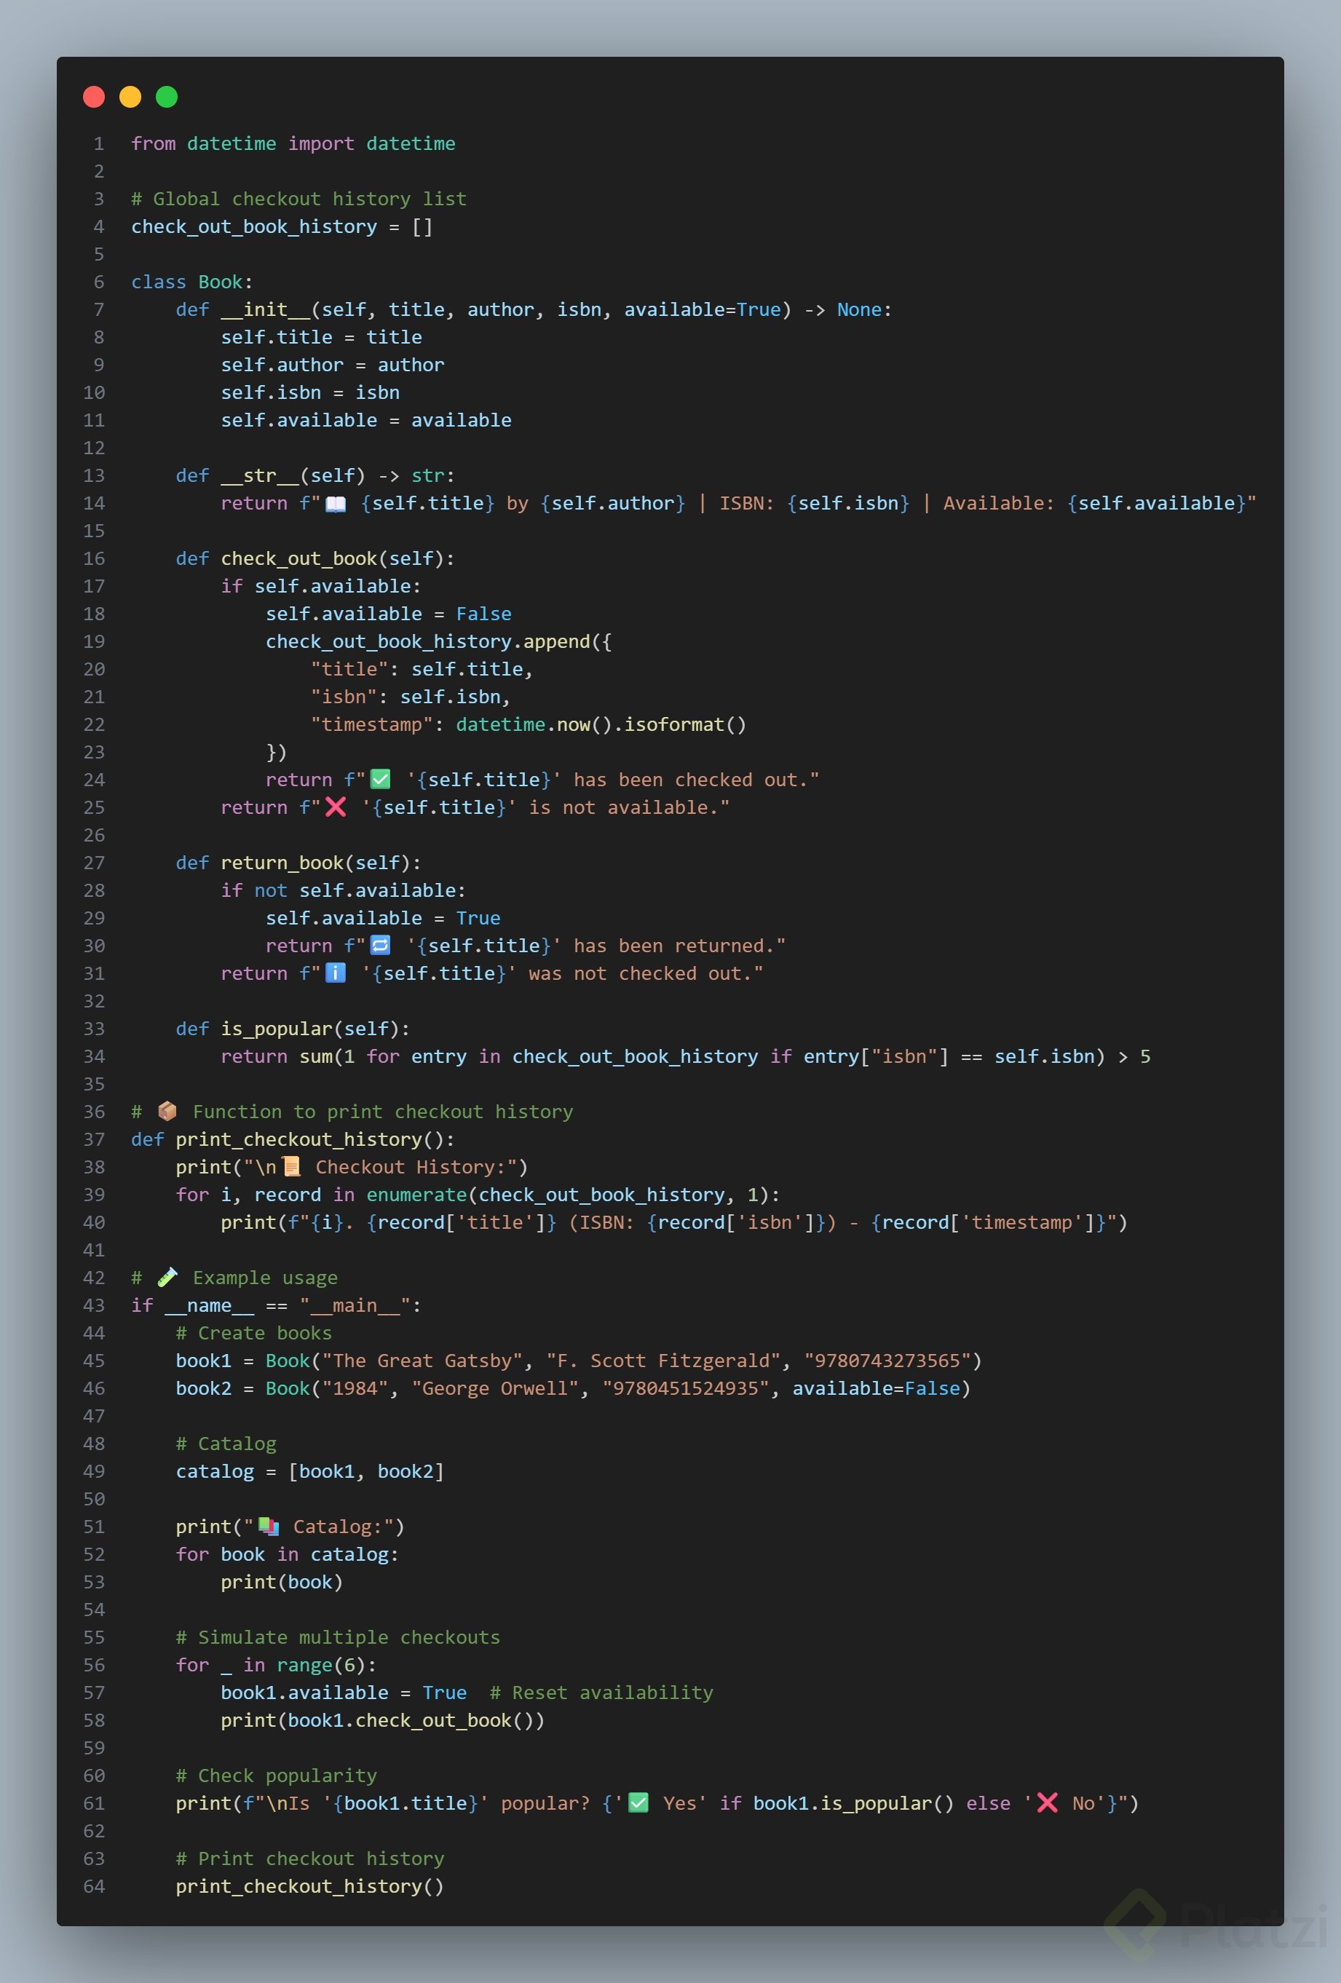
Task: Click 'print(book)' on line 53
Action: click(x=282, y=1582)
